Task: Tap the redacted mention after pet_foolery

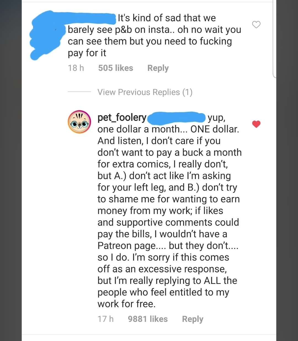Action: pyautogui.click(x=177, y=118)
